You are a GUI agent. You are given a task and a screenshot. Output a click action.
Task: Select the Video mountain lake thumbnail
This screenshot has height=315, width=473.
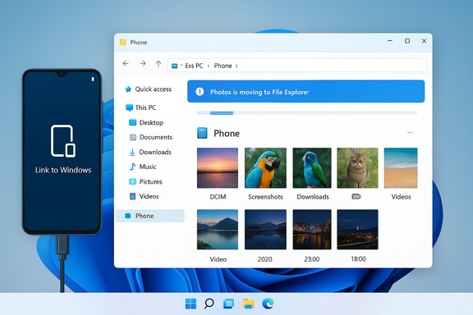point(218,230)
